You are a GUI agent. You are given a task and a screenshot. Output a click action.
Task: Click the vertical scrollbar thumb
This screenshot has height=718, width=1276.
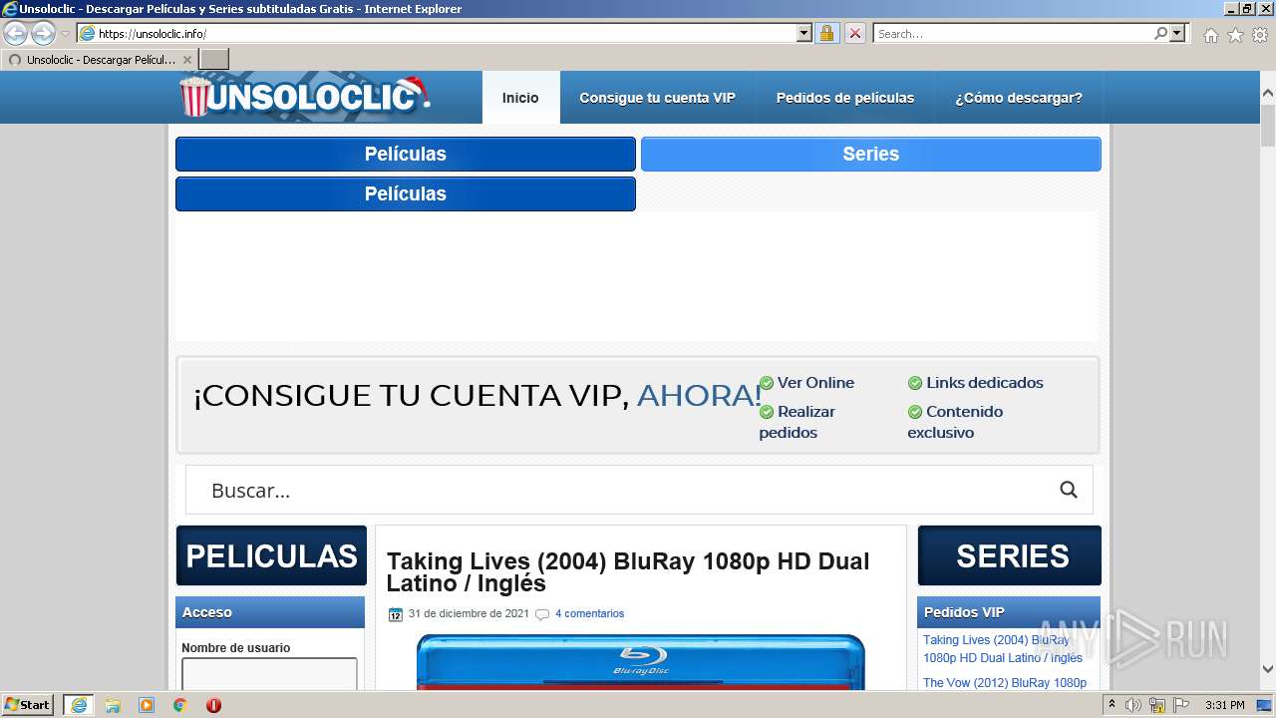click(1268, 126)
